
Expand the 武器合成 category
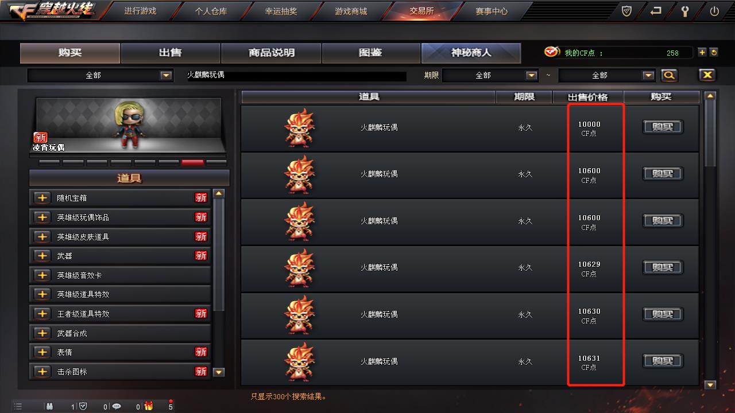(x=42, y=333)
